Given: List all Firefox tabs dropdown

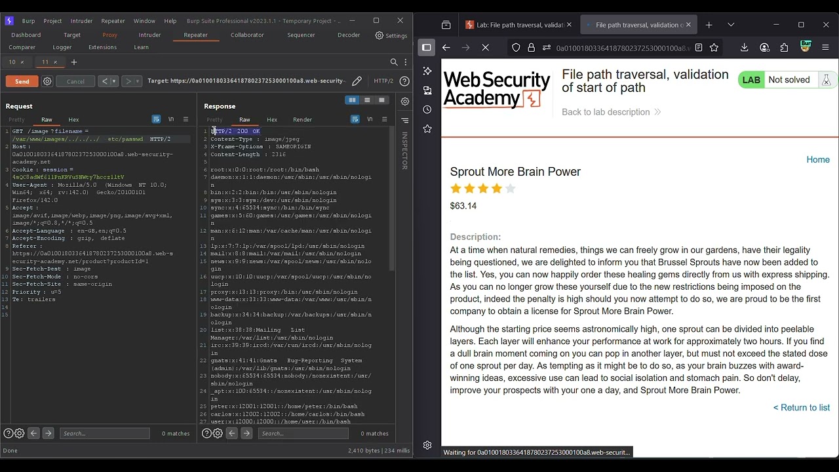Looking at the screenshot, I should (x=731, y=25).
